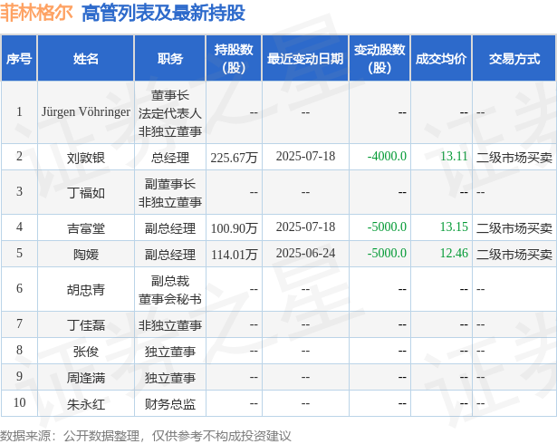Click the name 刘敦银
The width and height of the screenshot is (557, 444).
click(86, 158)
